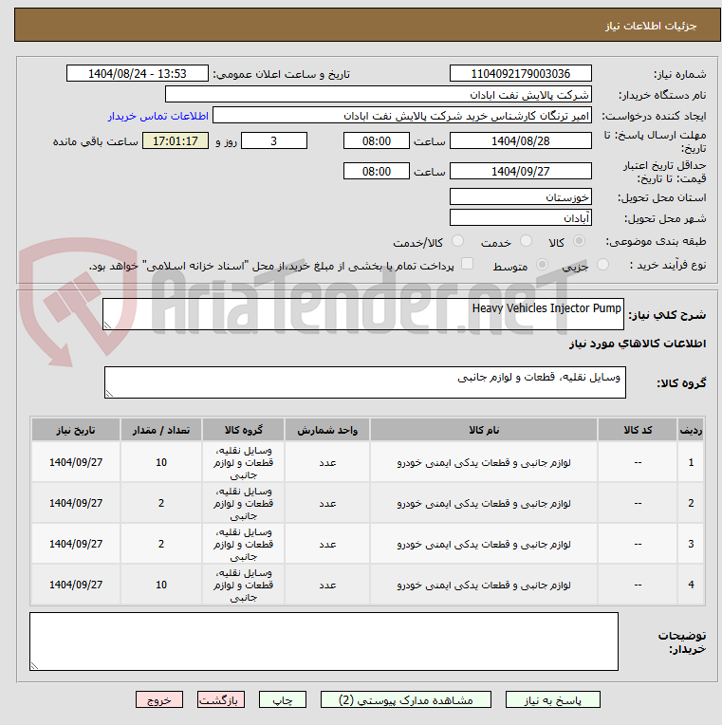Screen dimensions: 722x725
Task: Click the price validity date 1404/09/27 field
Action: 521,171
